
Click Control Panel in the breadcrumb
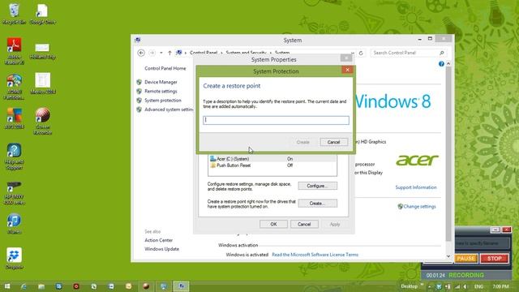tap(204, 53)
